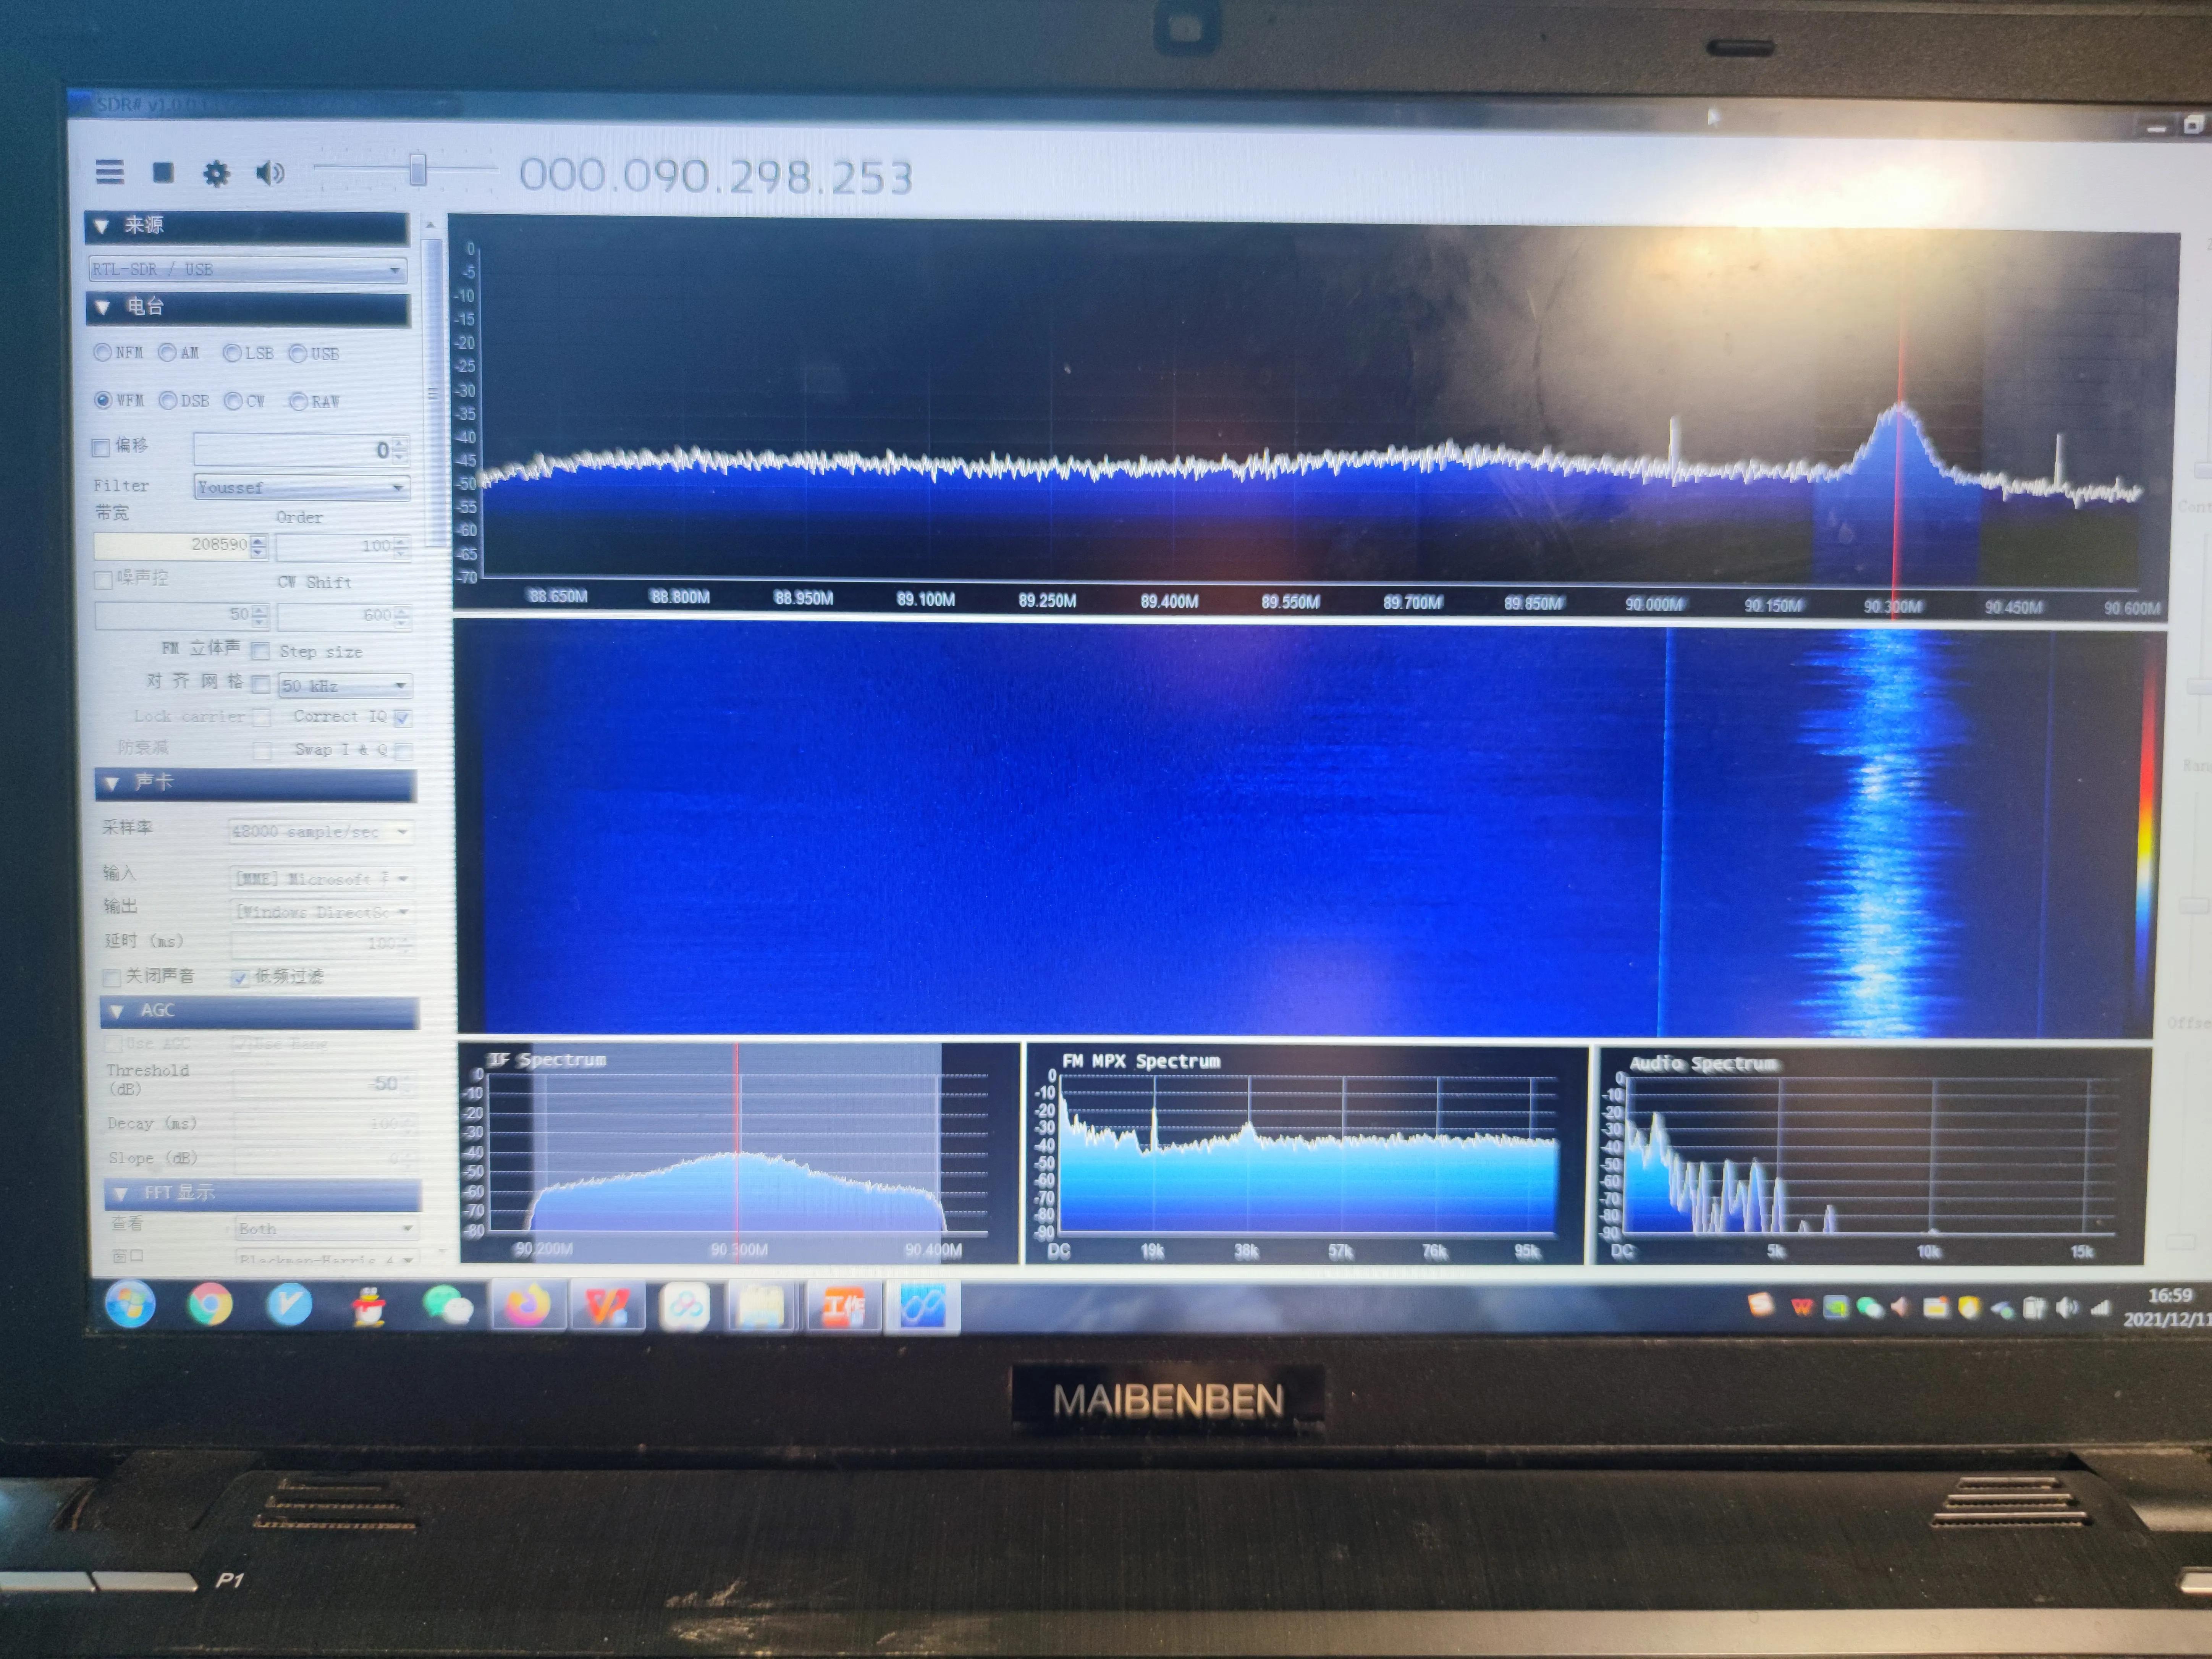Select the AM demodulation mode
Screen dimensions: 2212x1659
pos(168,352)
